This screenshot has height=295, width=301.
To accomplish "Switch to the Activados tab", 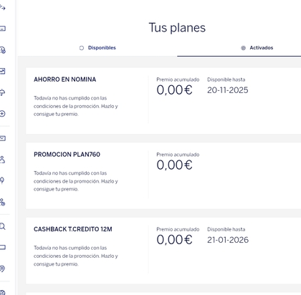I will pos(257,48).
